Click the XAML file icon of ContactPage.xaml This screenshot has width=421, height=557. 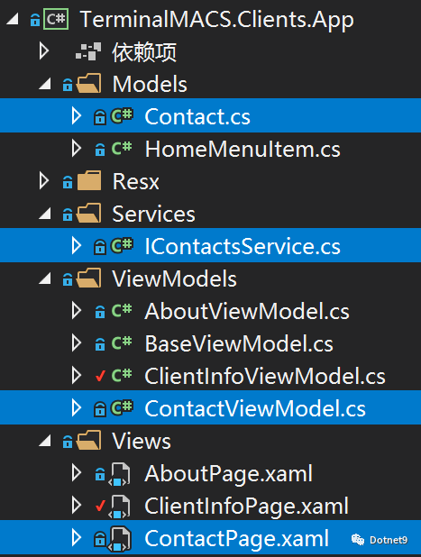coord(119,539)
